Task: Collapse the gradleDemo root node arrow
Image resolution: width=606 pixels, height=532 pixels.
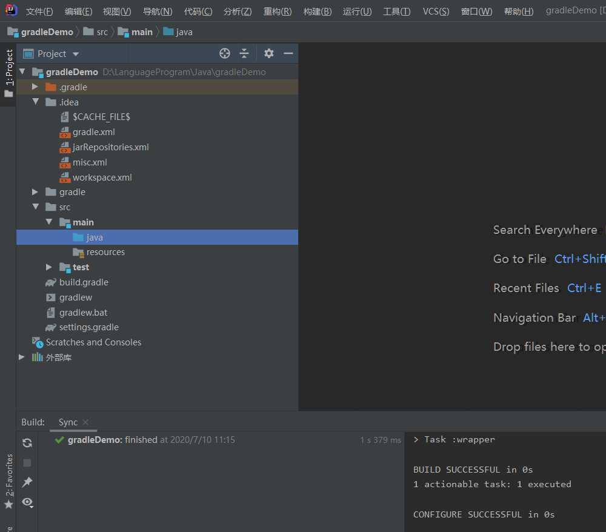Action: pos(22,71)
